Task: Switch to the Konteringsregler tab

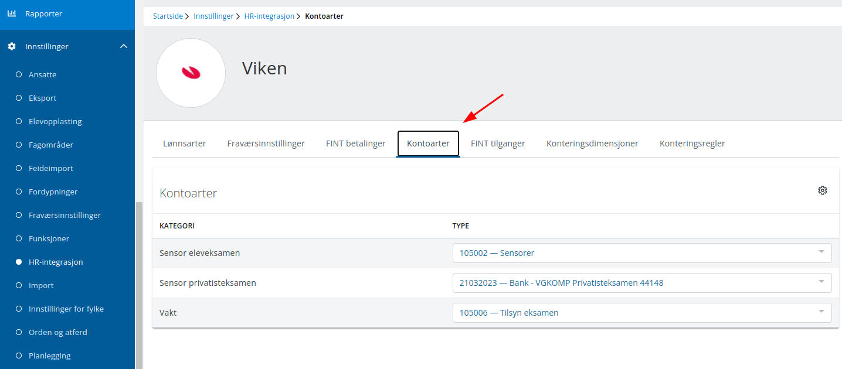Action: (692, 143)
